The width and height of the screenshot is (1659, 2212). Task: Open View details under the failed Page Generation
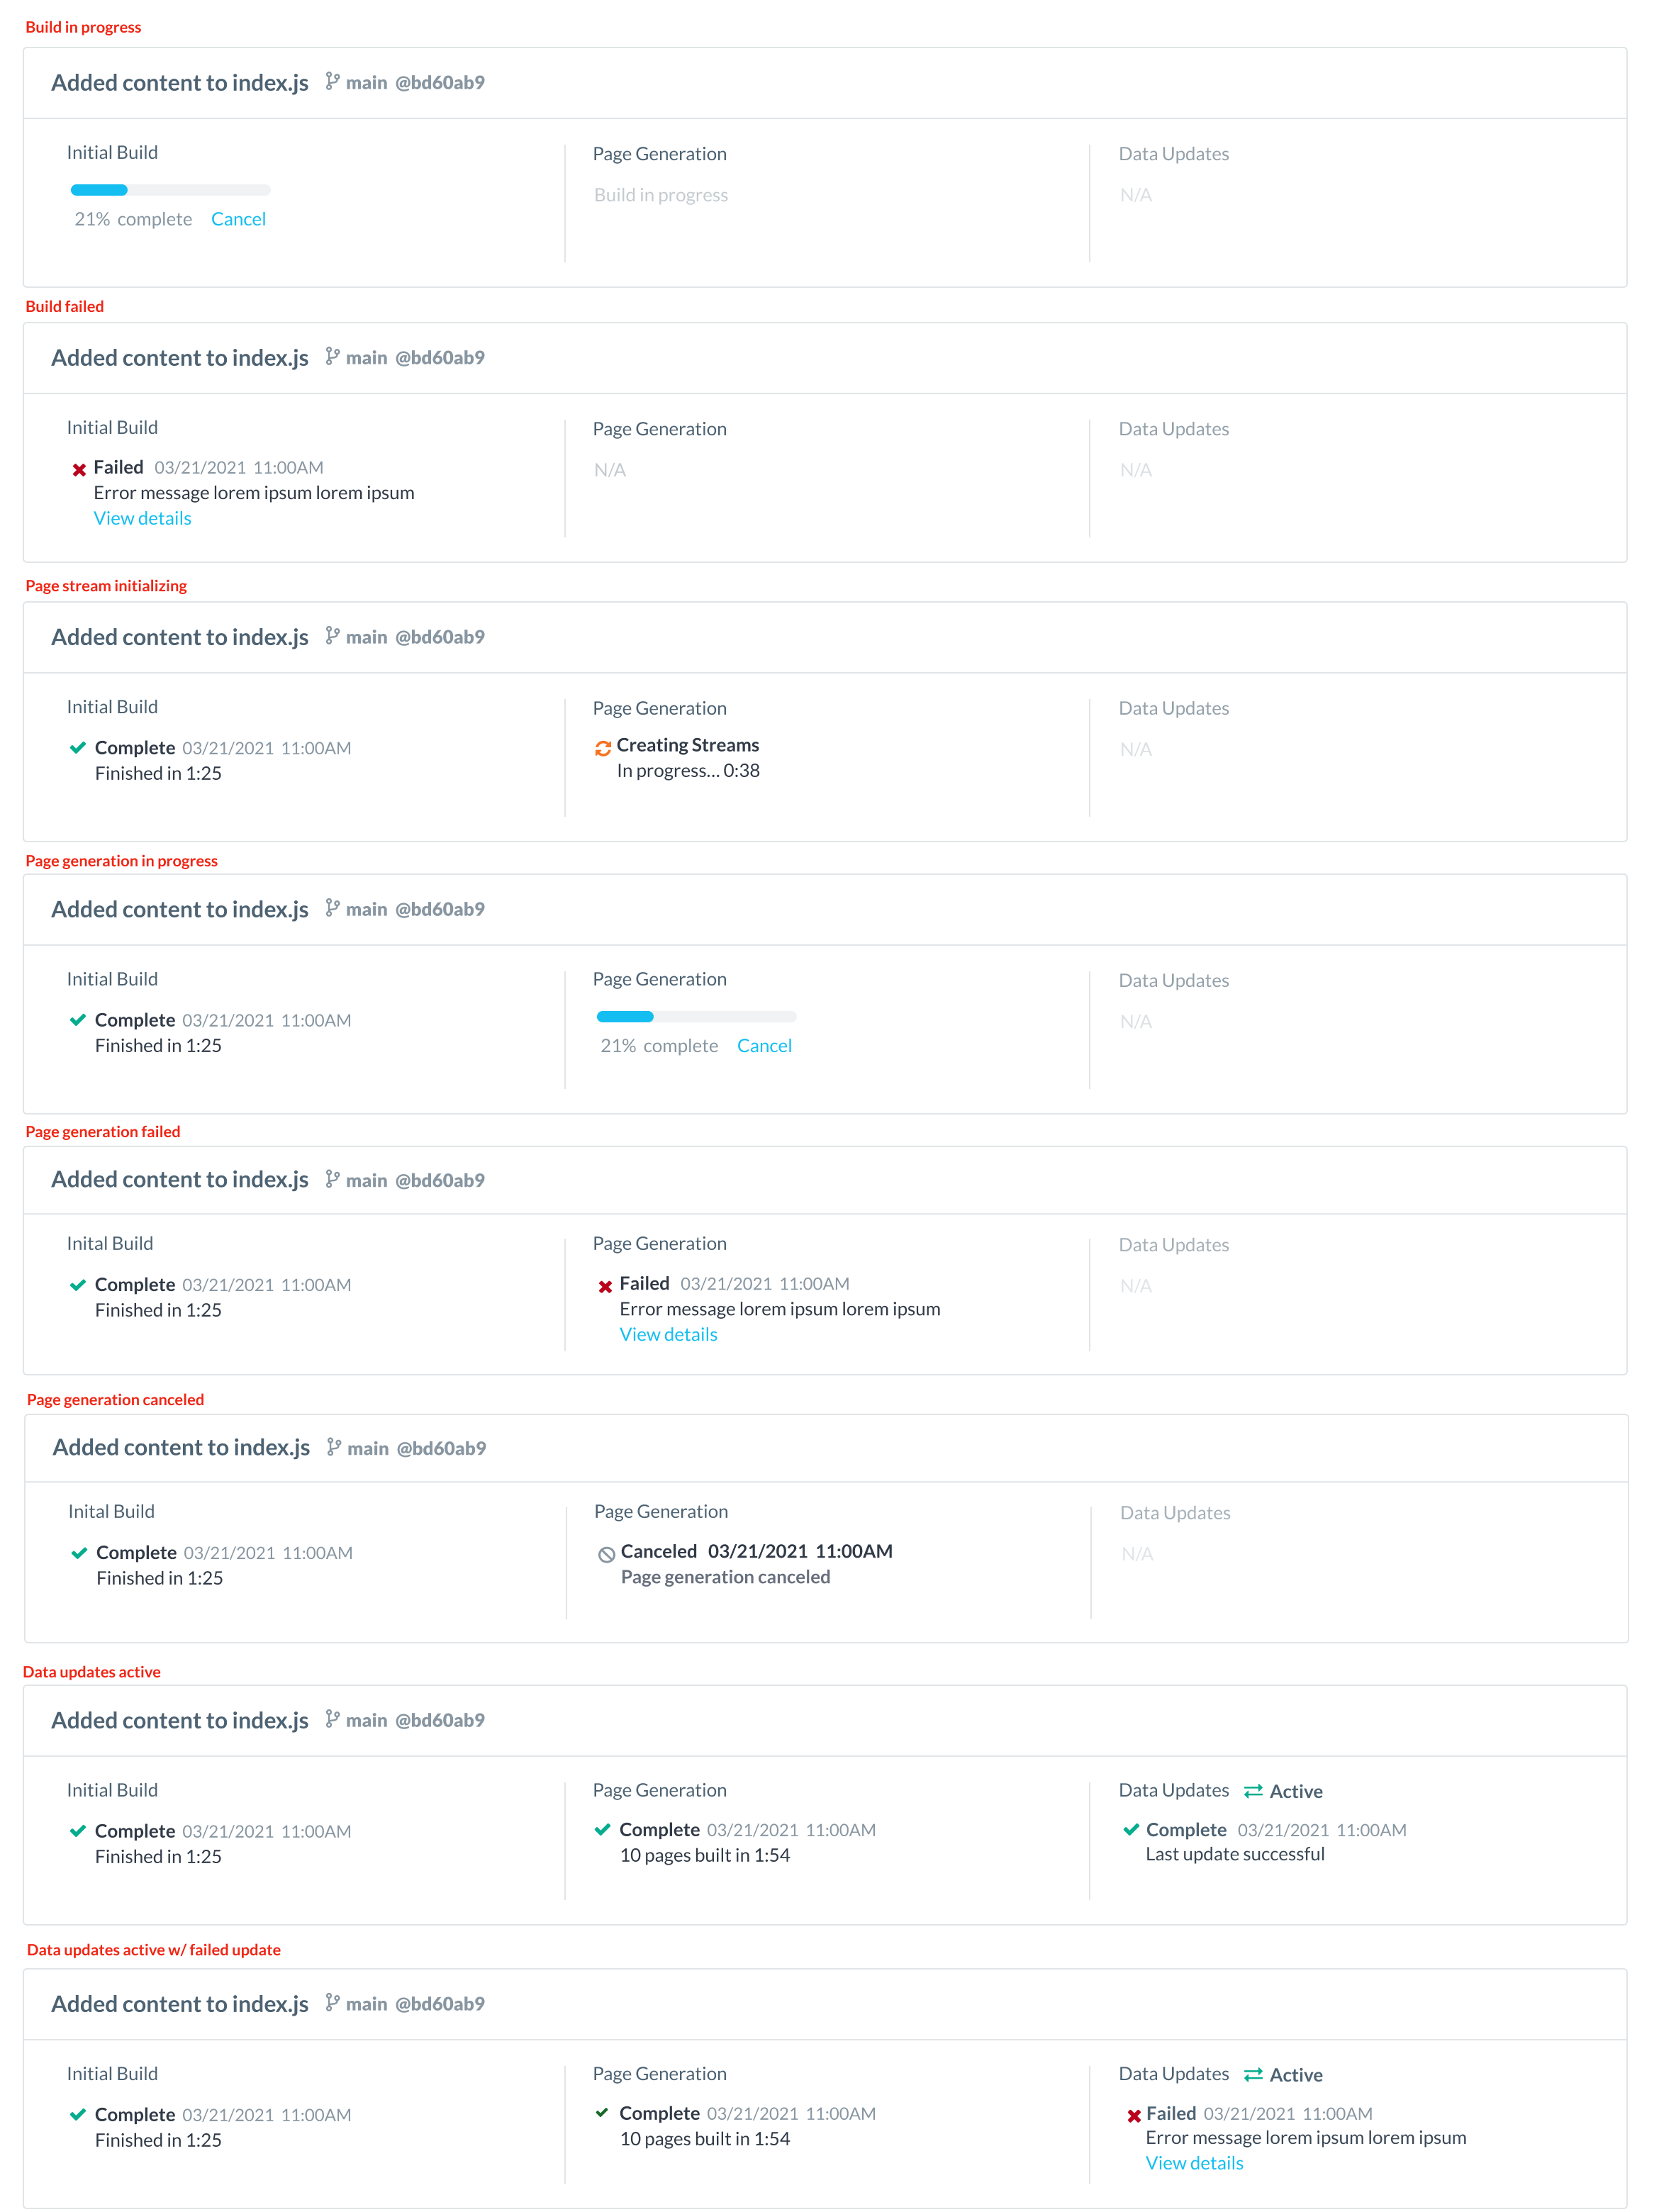(668, 1334)
